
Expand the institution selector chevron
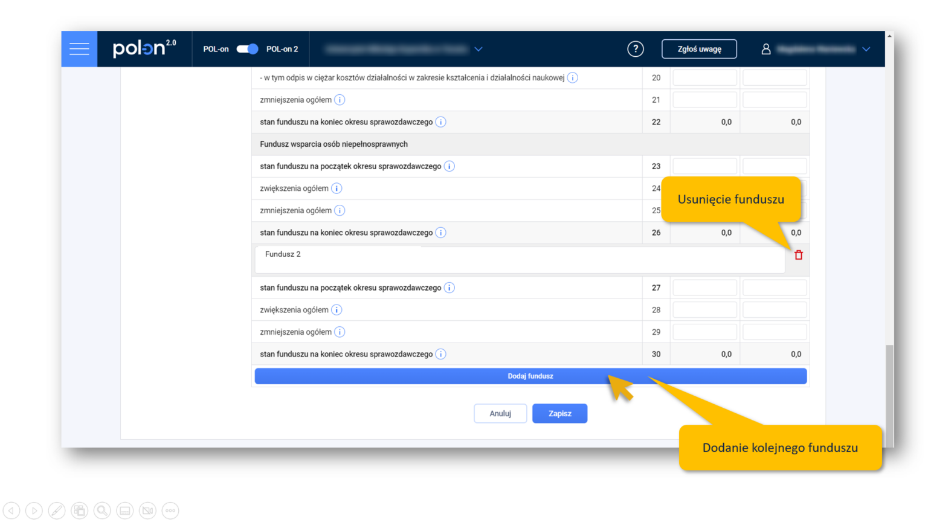[x=478, y=49]
